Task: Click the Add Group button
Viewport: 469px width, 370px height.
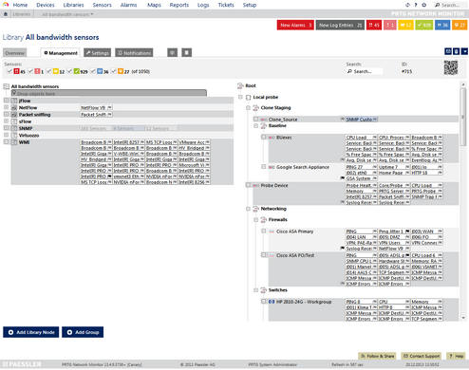Action: [x=83, y=332]
